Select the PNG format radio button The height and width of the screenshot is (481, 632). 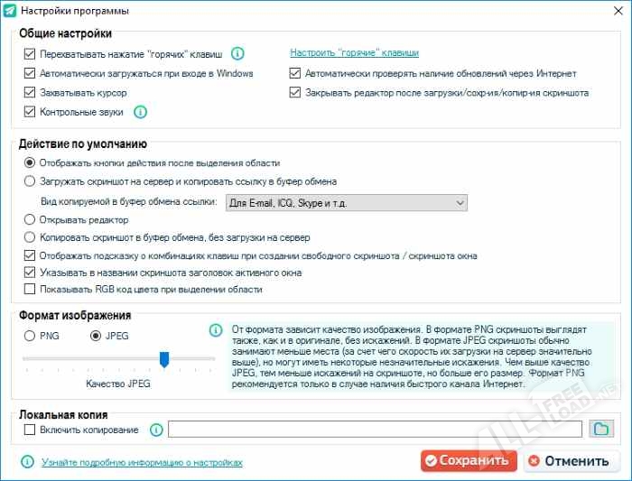[x=31, y=336]
